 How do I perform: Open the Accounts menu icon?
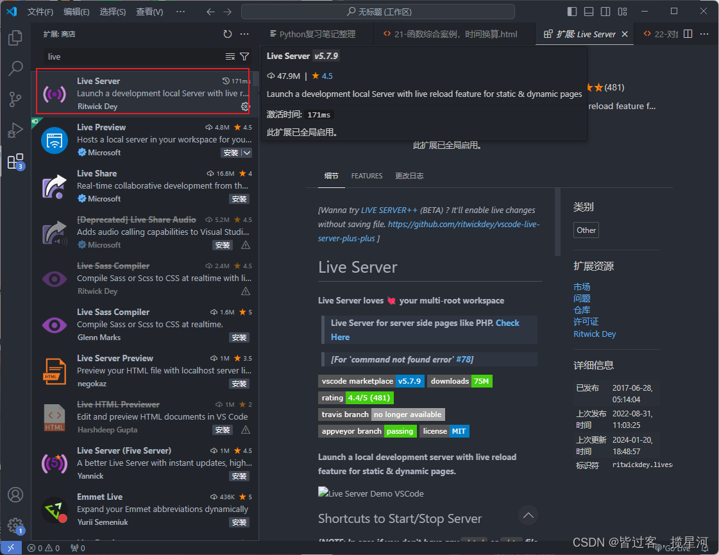15,495
